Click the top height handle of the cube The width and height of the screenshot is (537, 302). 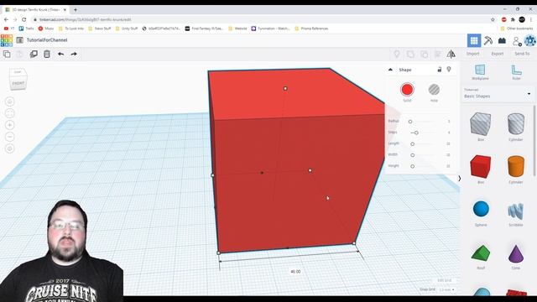[285, 88]
